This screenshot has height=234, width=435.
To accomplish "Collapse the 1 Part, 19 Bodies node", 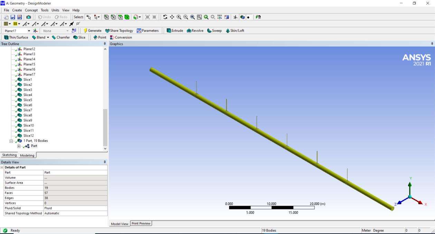I will point(11,141).
